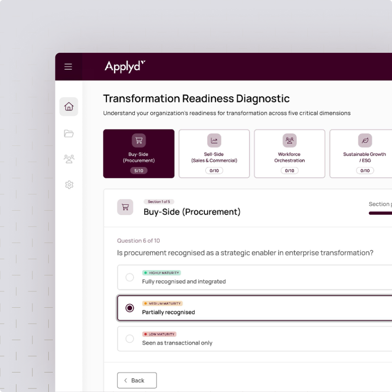Open the hamburger navigation menu
392x392 pixels.
(68, 66)
